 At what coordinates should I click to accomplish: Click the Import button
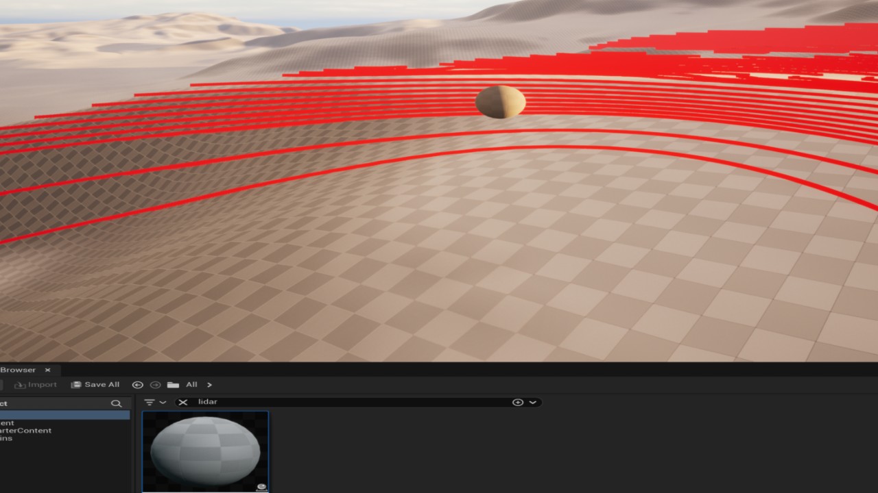(x=36, y=385)
